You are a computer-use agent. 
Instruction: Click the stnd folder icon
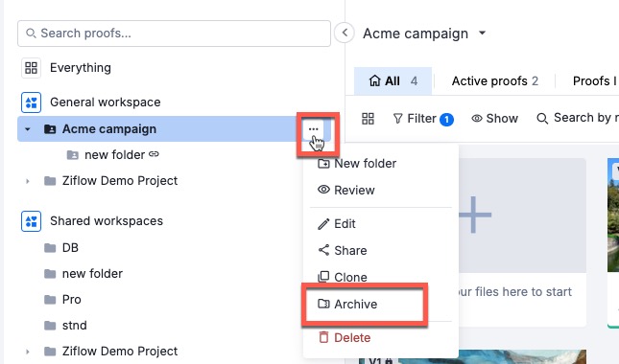[50, 327]
